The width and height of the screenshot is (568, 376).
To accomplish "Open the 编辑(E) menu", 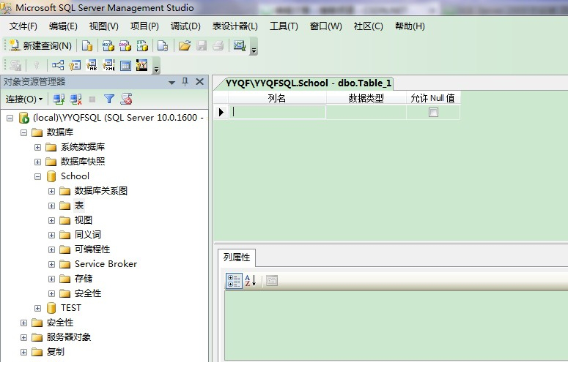I will coord(63,26).
